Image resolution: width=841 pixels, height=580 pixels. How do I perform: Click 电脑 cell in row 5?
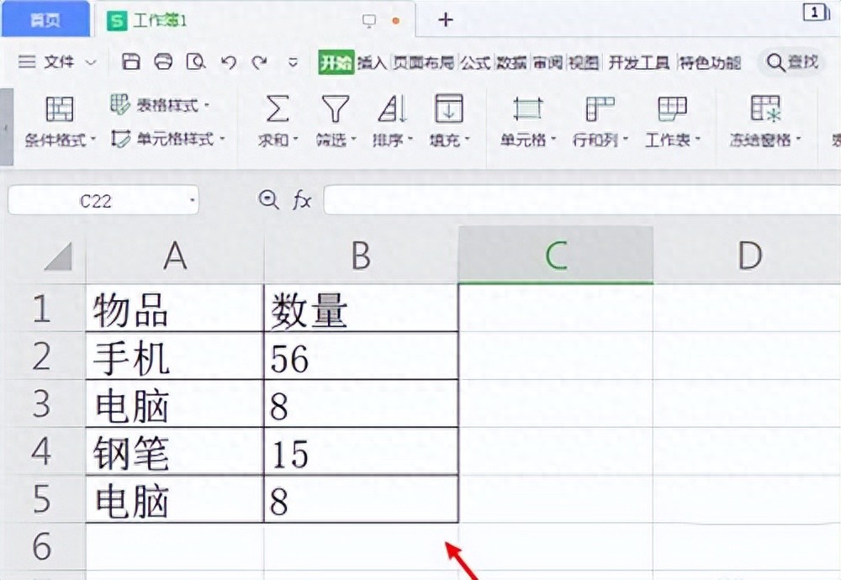pyautogui.click(x=175, y=499)
